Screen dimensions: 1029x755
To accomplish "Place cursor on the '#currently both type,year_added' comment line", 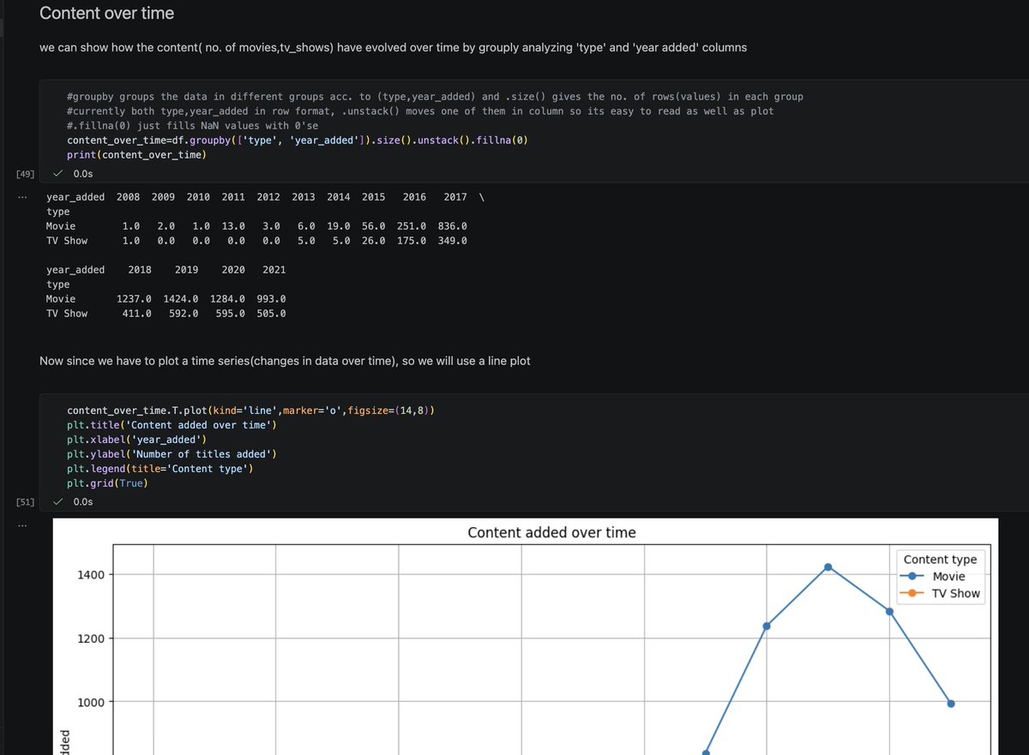I will [420, 111].
